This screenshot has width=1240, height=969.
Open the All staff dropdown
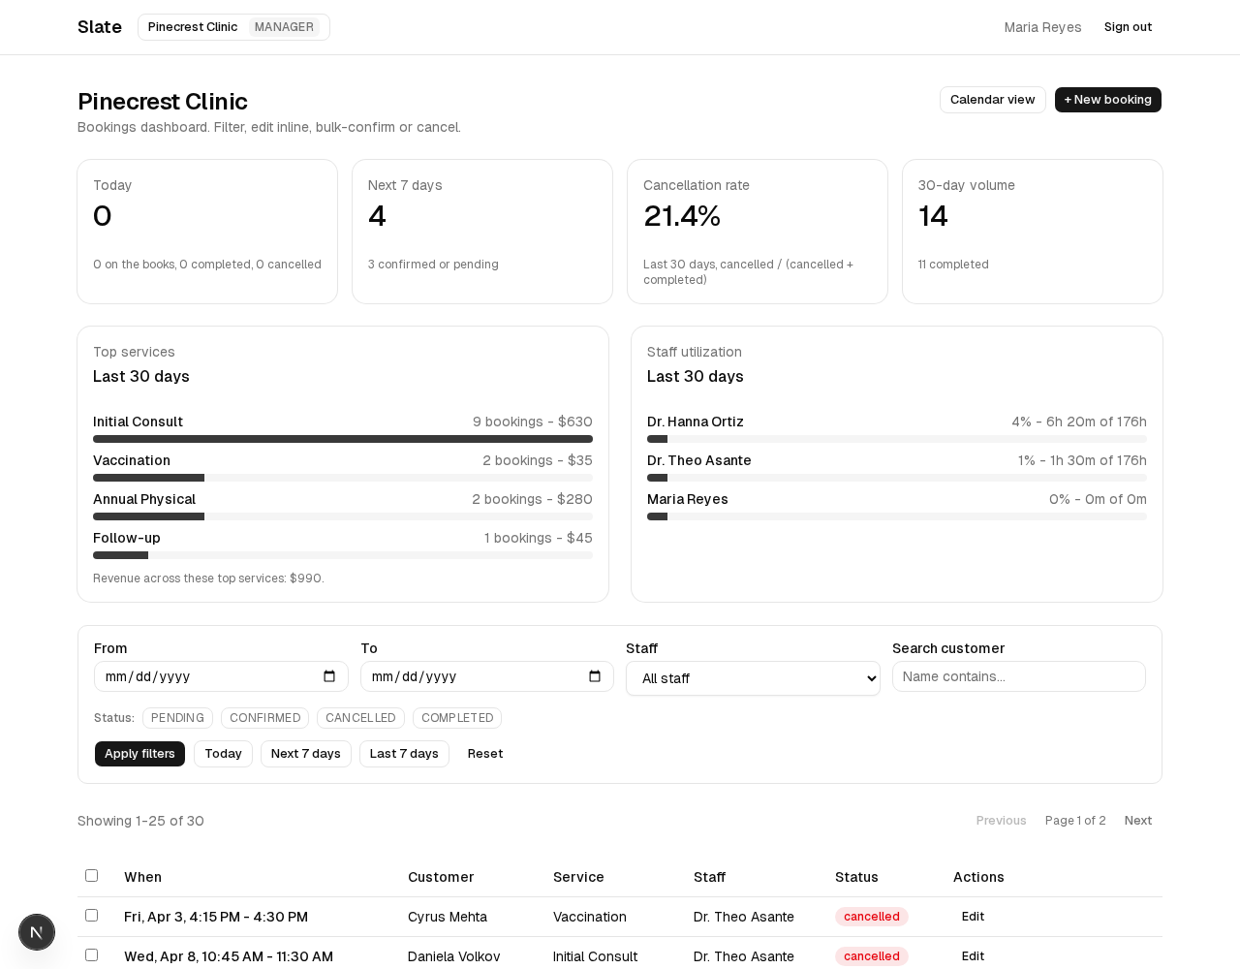click(753, 678)
